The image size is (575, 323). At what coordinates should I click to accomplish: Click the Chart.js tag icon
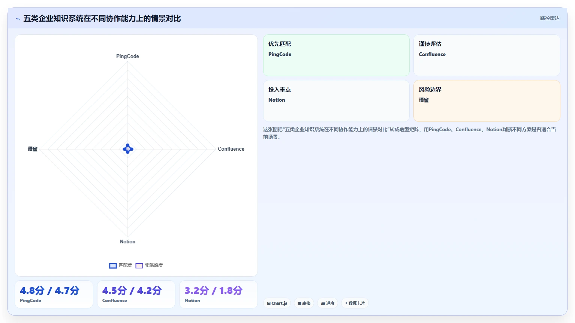click(269, 304)
